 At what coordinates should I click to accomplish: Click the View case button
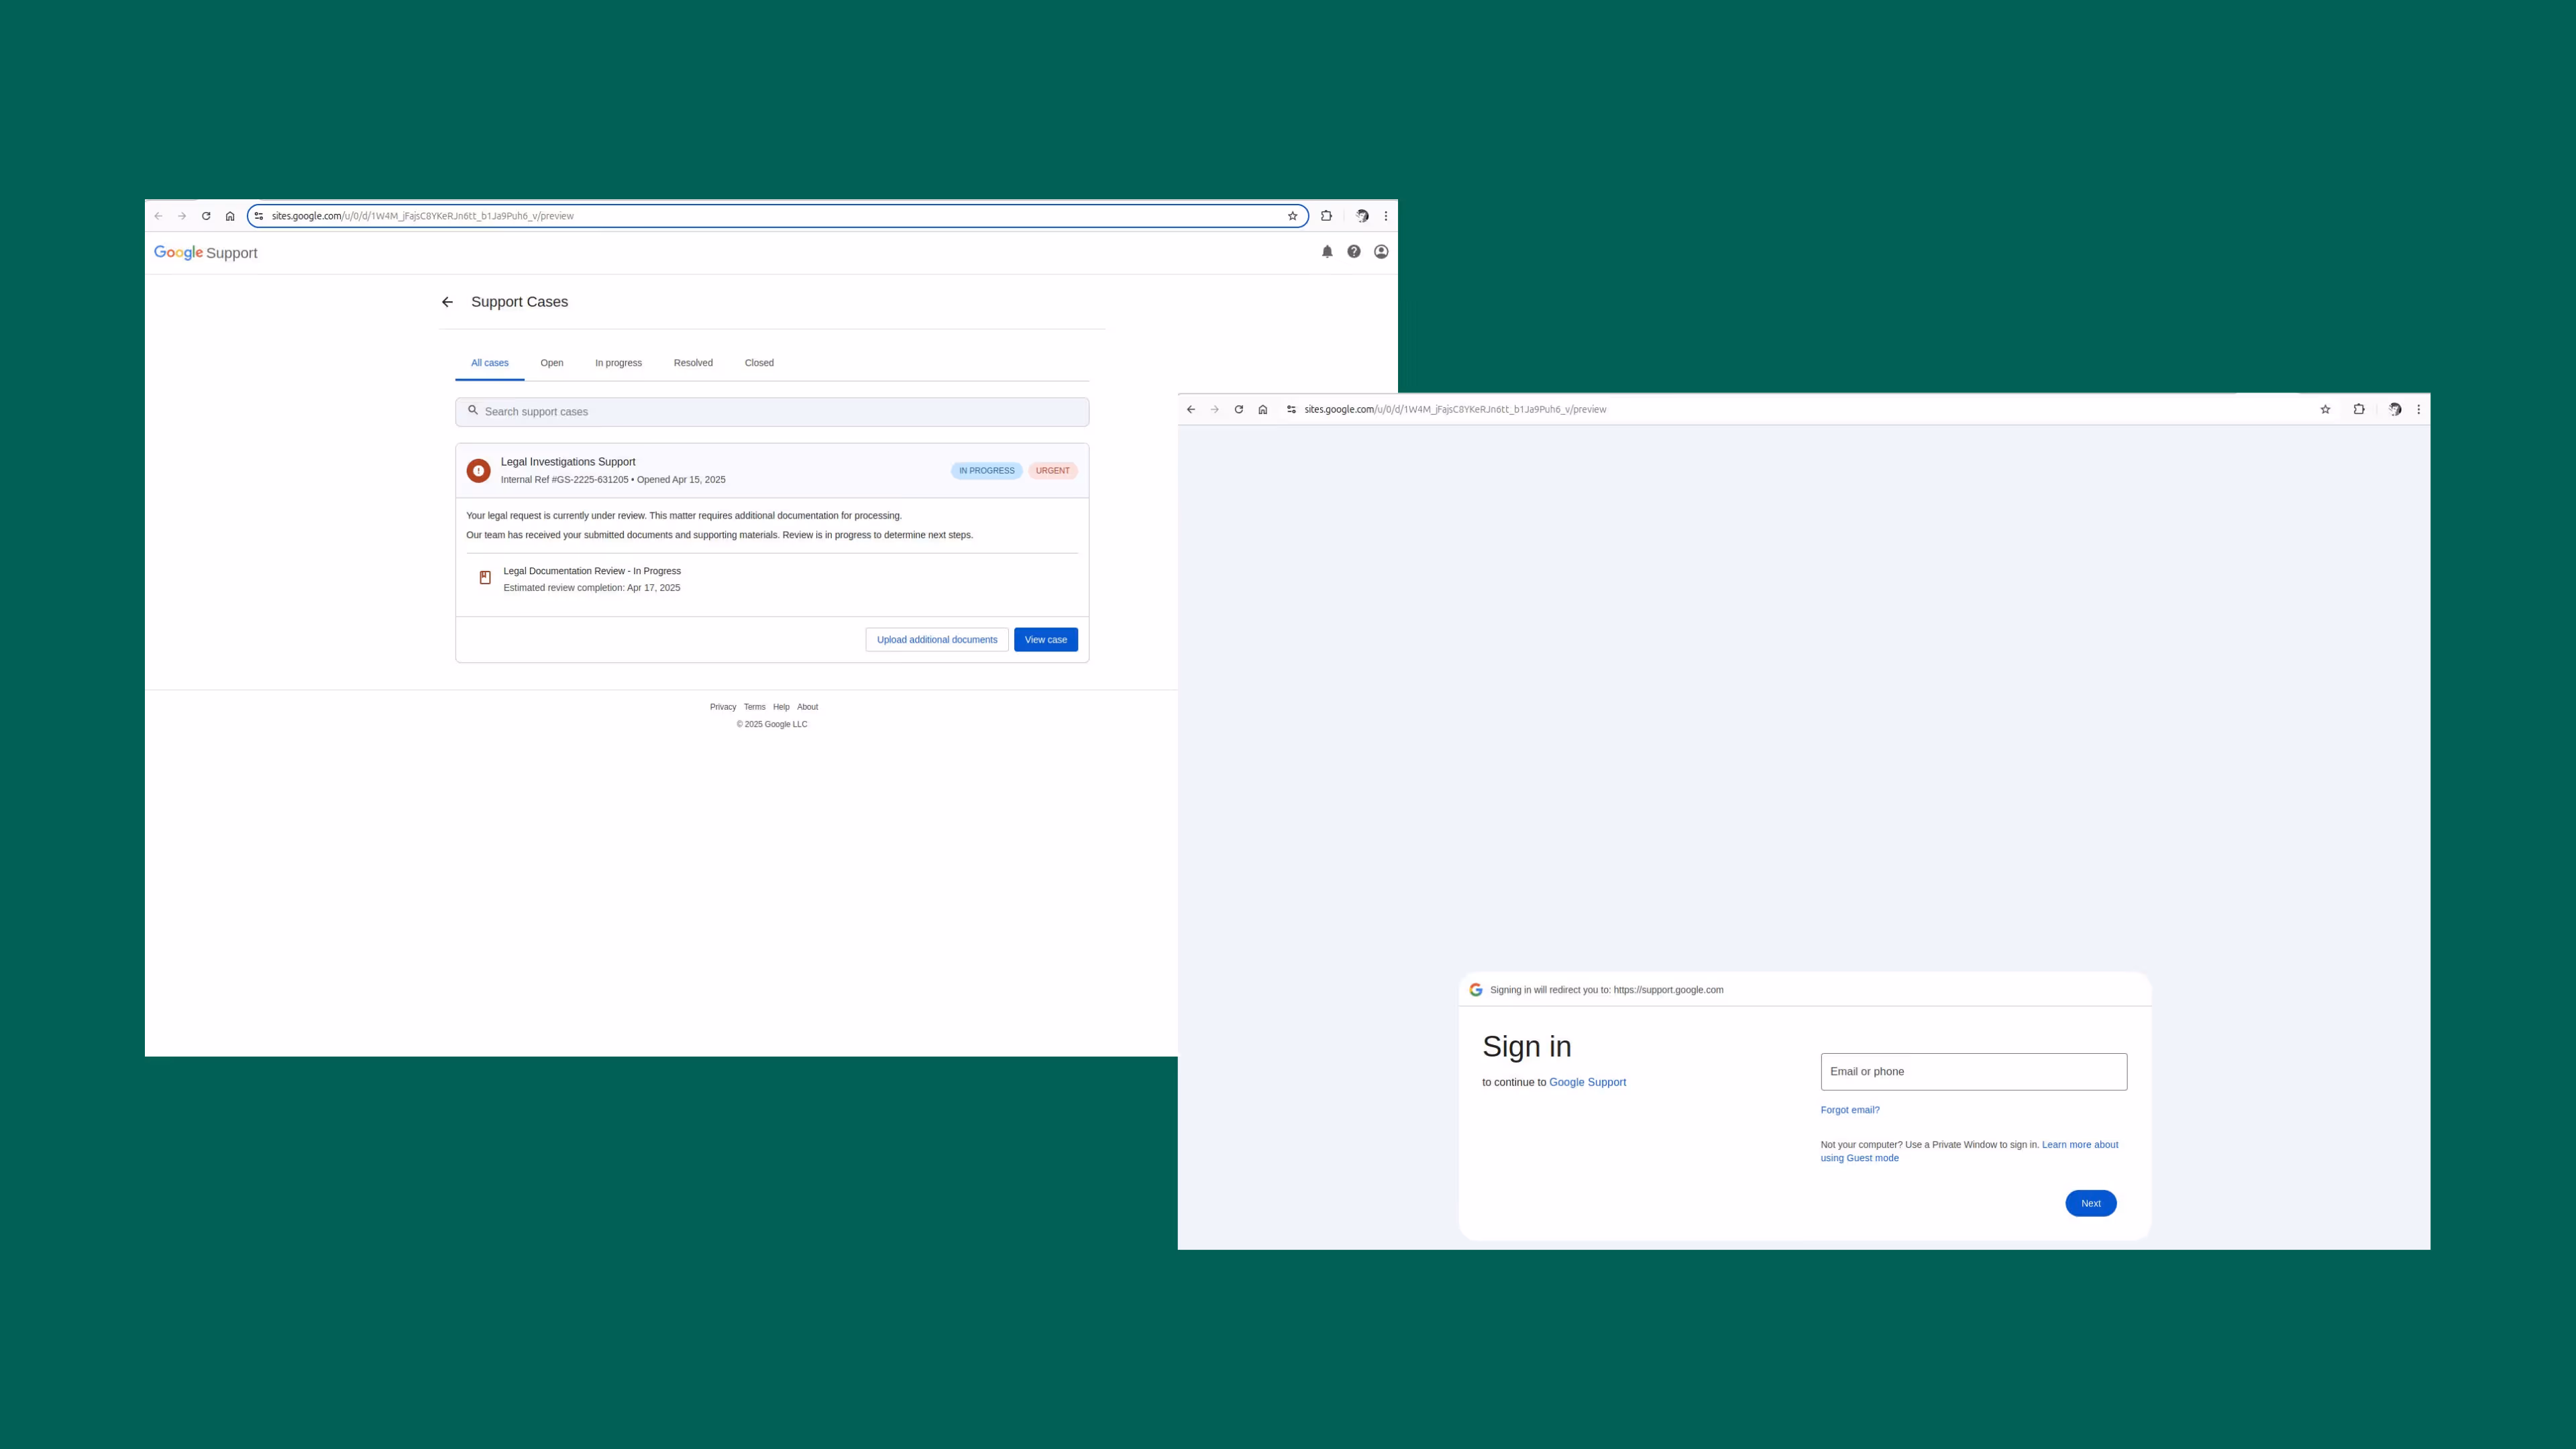(x=1045, y=639)
